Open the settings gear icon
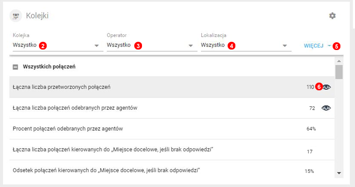 pos(332,16)
